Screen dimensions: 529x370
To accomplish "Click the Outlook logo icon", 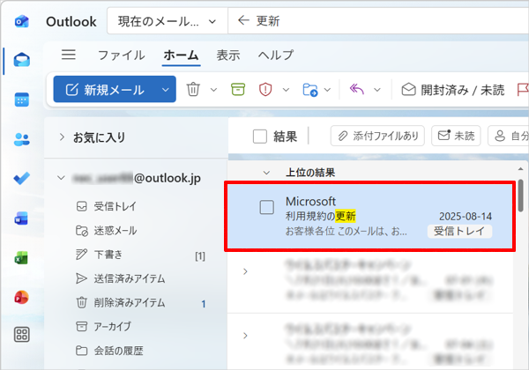I will tap(22, 22).
